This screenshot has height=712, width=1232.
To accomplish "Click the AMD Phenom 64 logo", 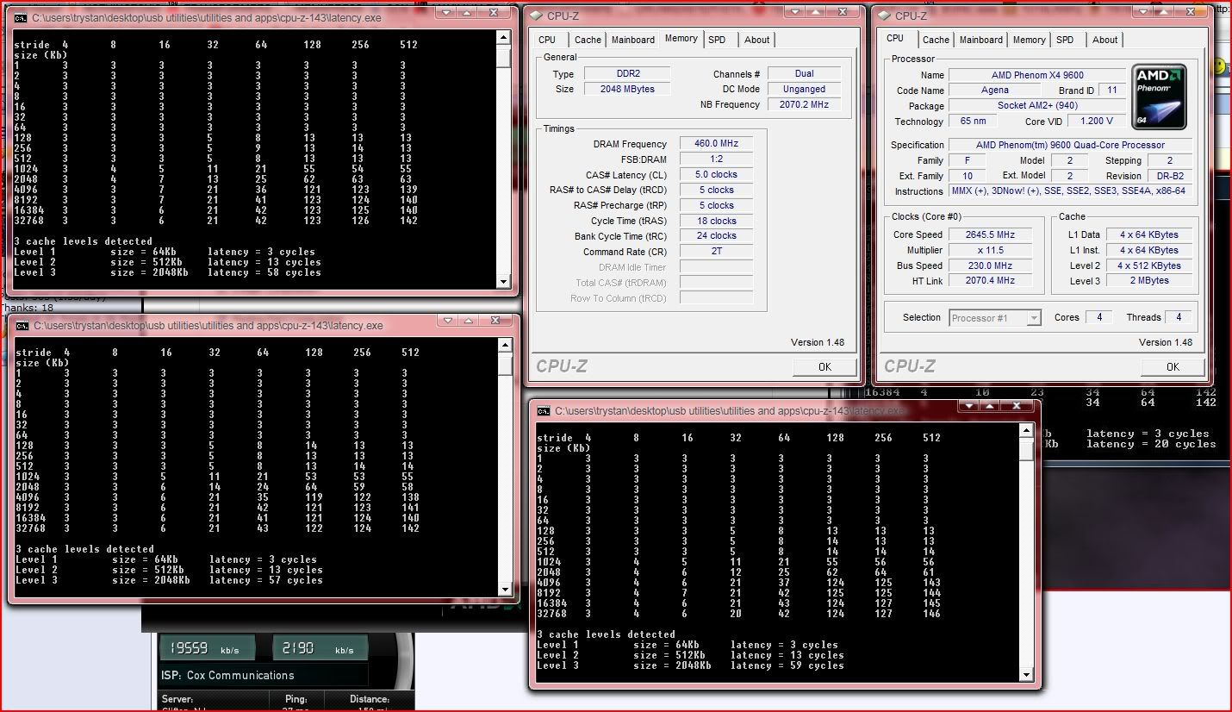I will click(1159, 97).
